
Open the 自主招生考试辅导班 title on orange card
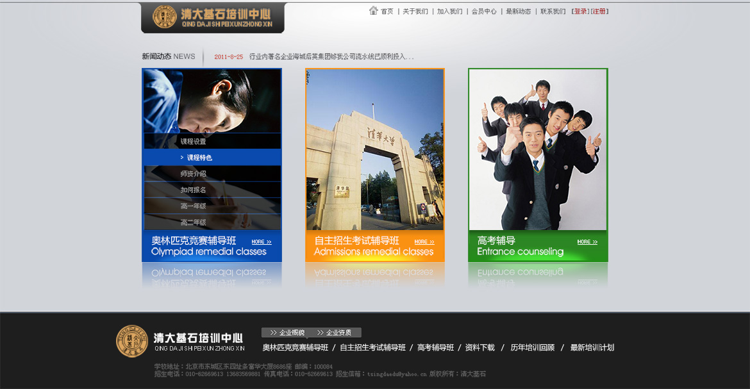tap(357, 241)
